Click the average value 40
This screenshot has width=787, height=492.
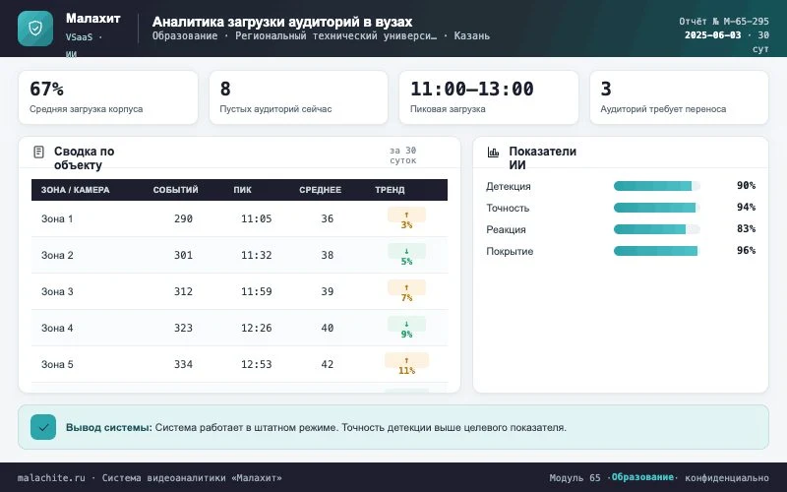coord(328,328)
